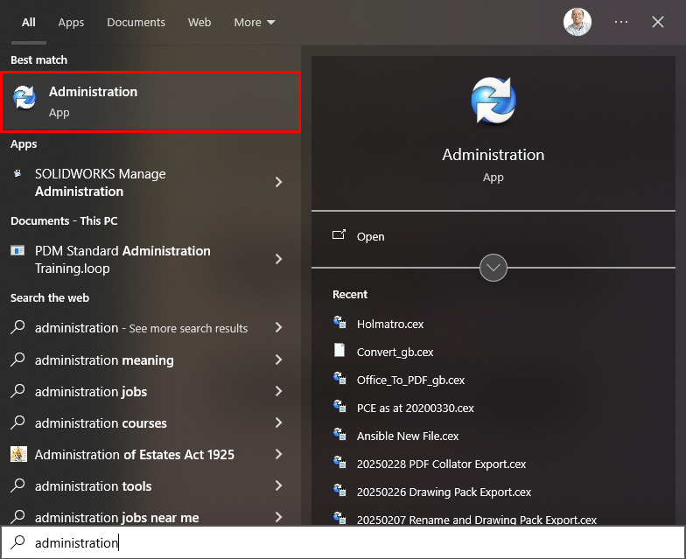This screenshot has height=559, width=686.
Task: Switch to the Apps tab
Action: click(71, 23)
